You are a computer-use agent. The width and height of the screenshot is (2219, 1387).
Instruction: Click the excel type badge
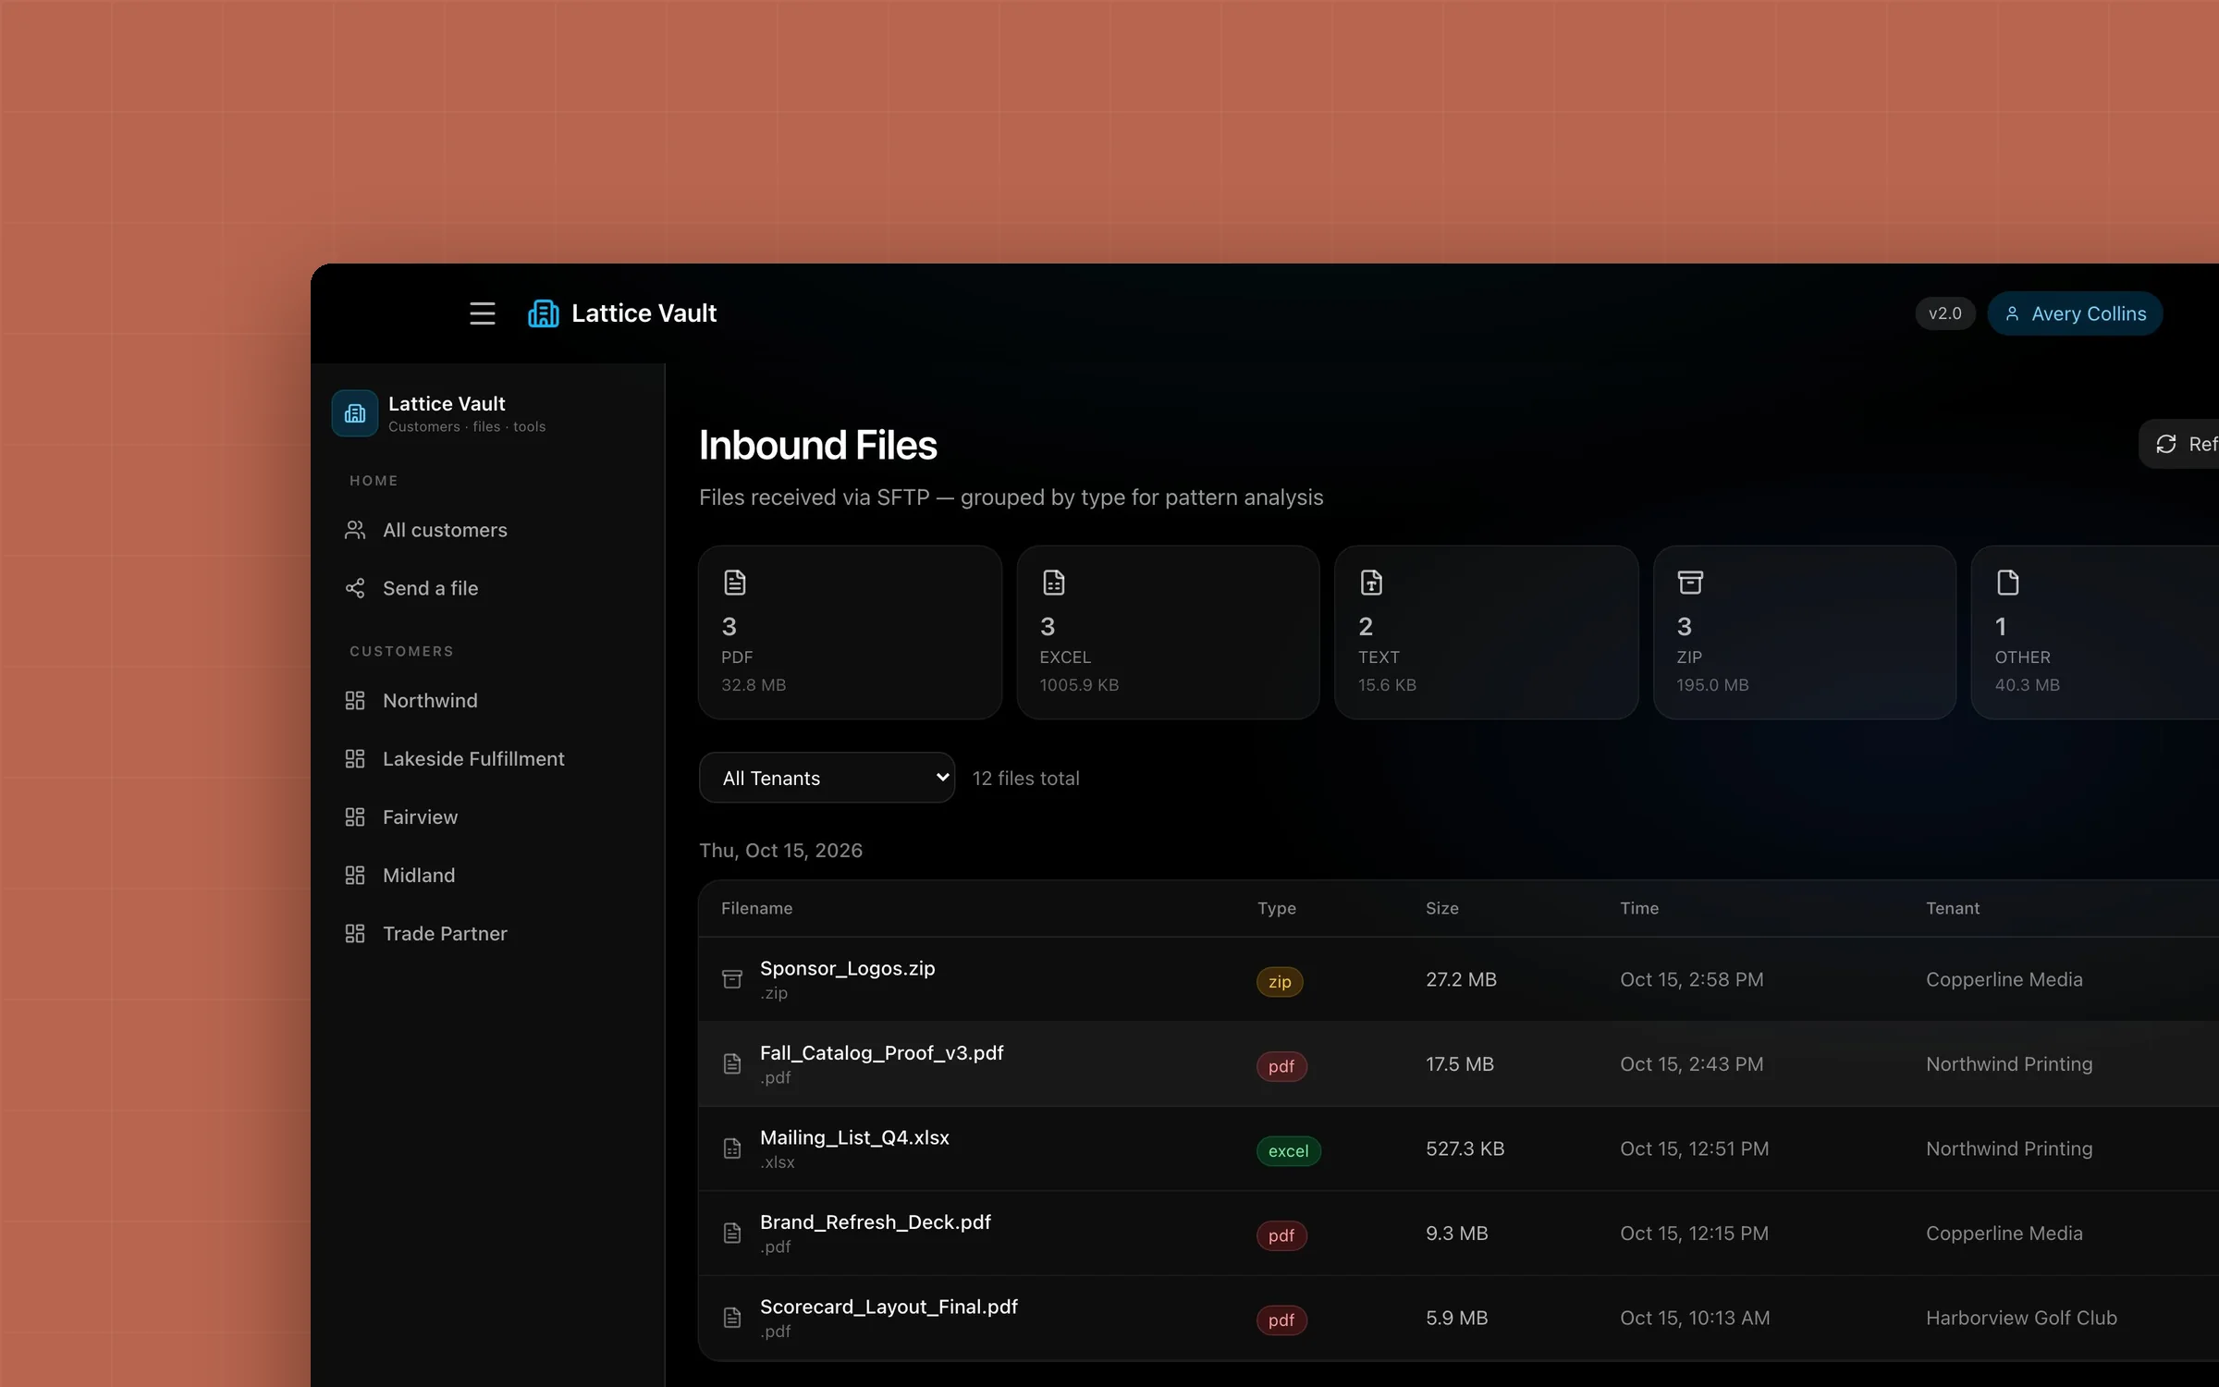coord(1288,1150)
